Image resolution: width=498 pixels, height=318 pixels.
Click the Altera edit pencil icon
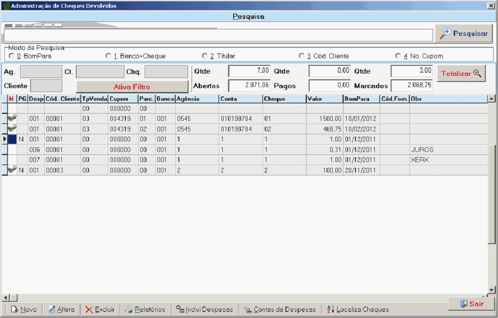click(x=52, y=309)
